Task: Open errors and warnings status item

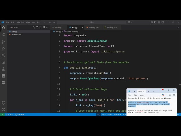Action: [10, 114]
